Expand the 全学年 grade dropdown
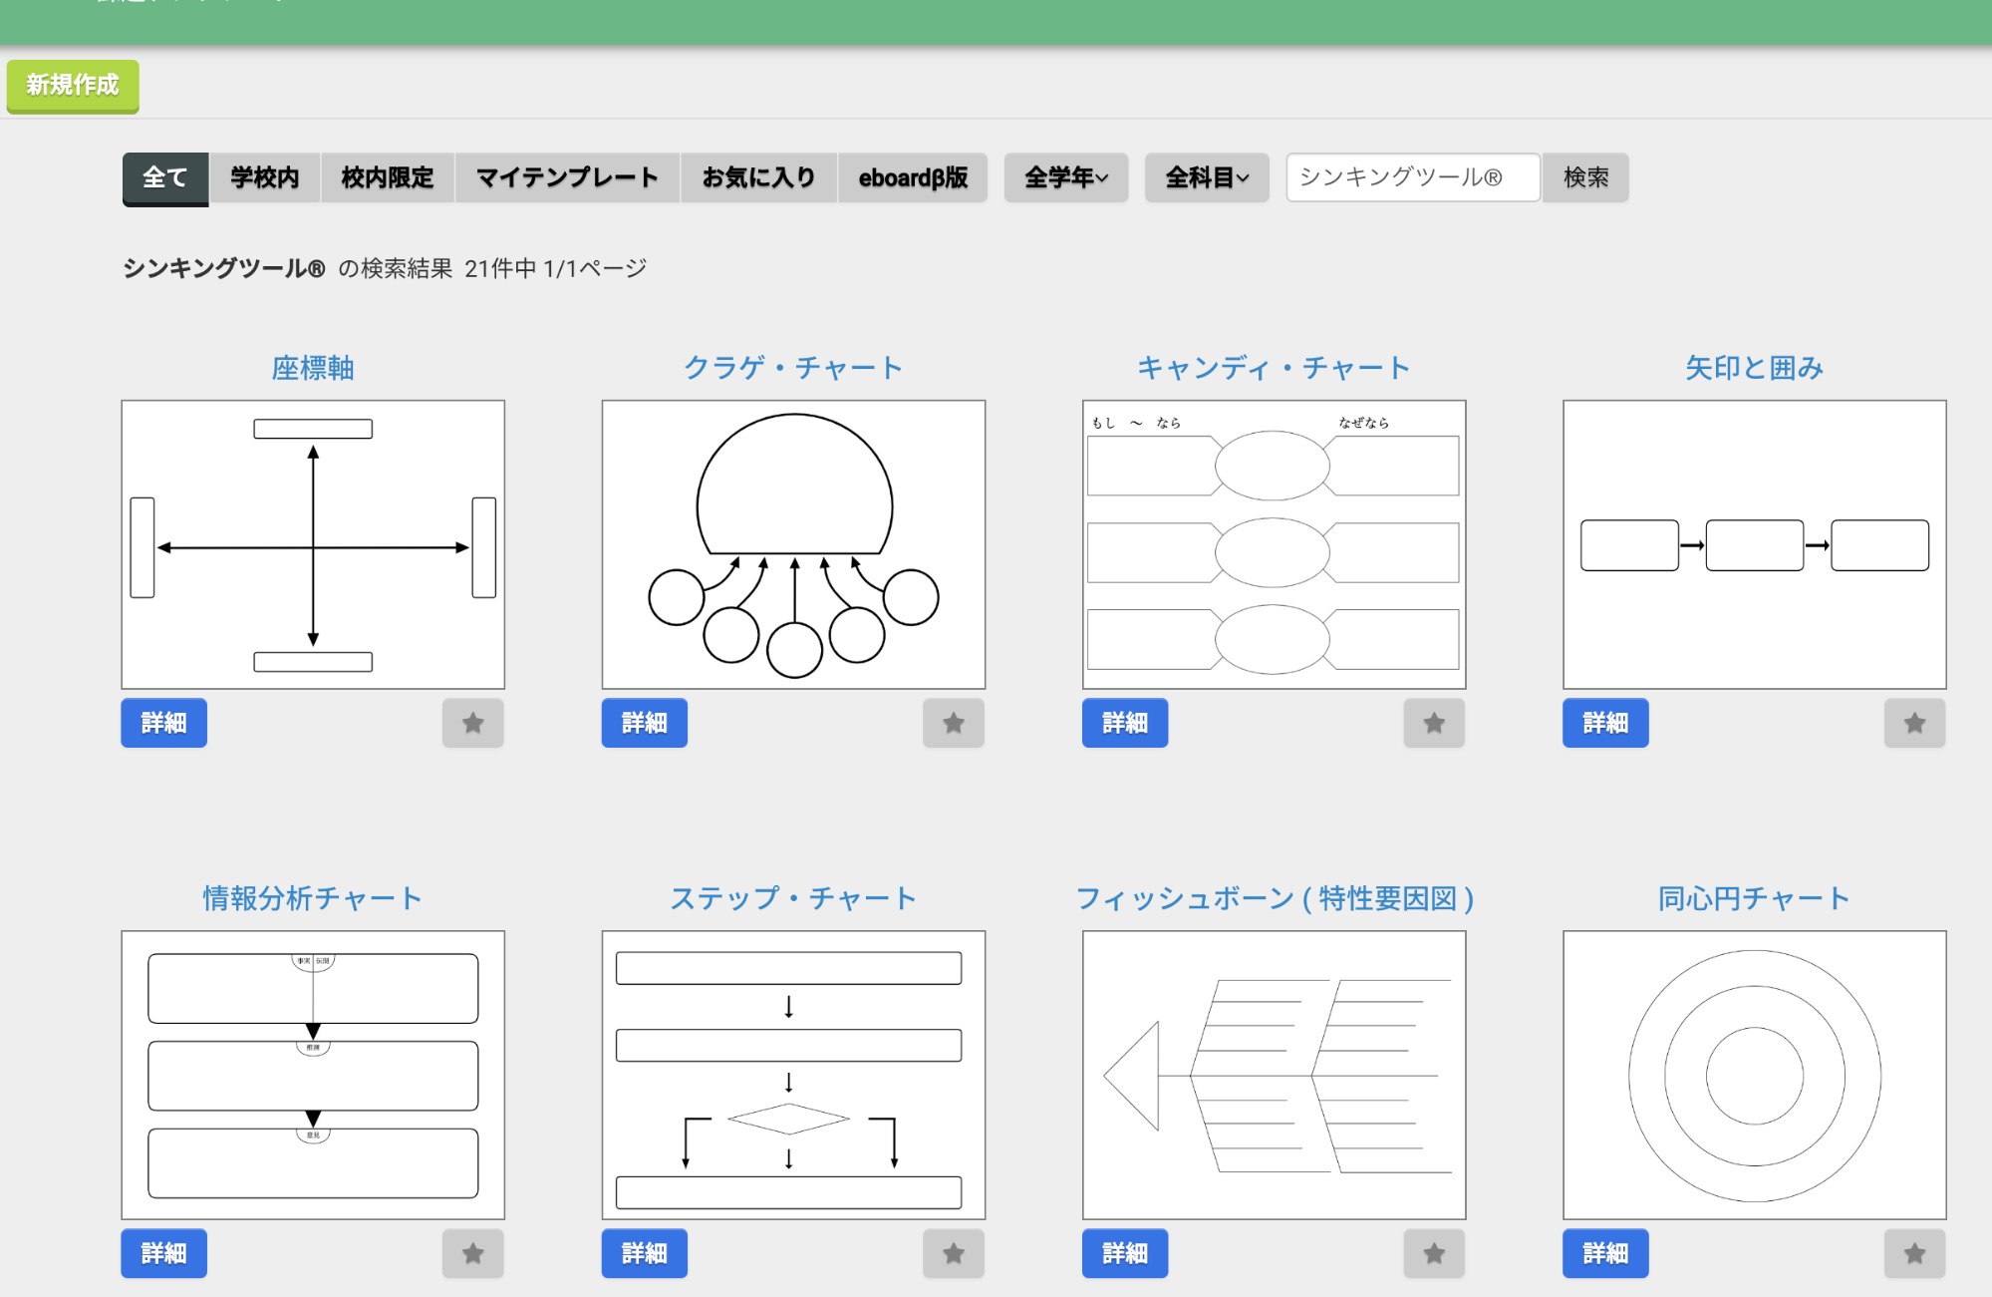This screenshot has height=1297, width=1992. pyautogui.click(x=1065, y=177)
